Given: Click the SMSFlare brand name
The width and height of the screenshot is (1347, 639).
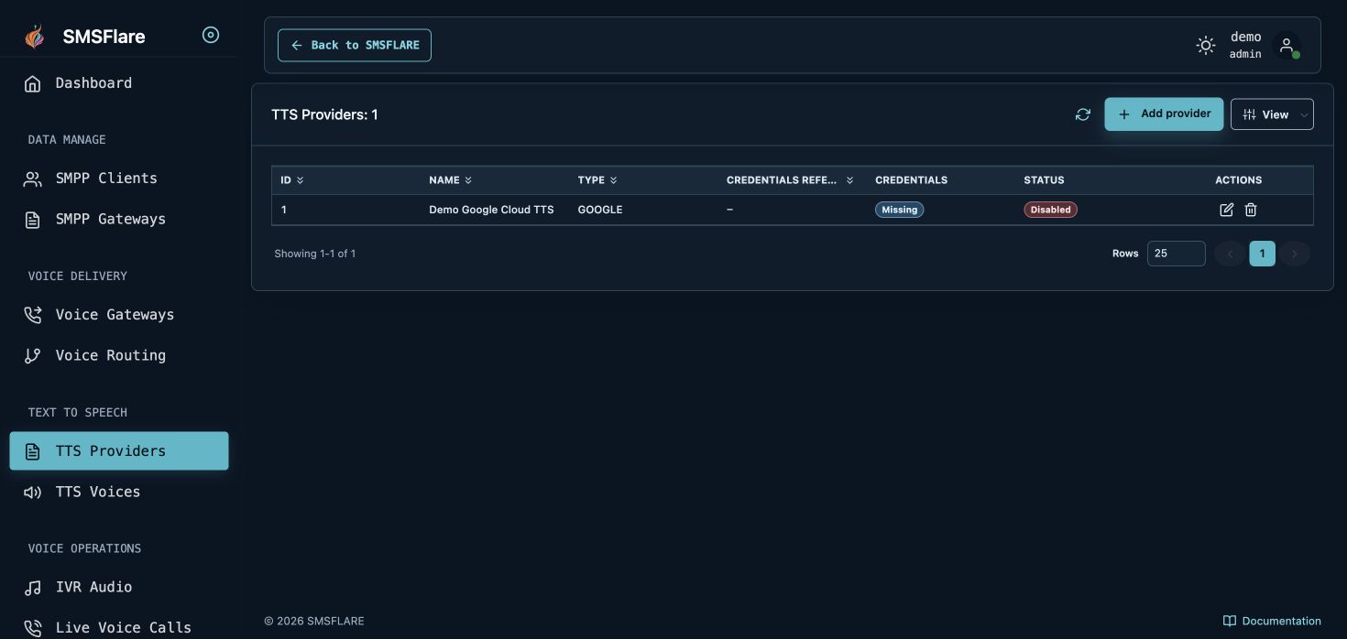Looking at the screenshot, I should click(104, 37).
